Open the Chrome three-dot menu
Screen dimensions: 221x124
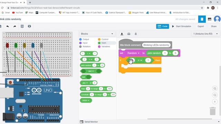(218, 8)
